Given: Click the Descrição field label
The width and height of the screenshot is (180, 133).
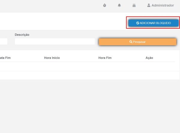Looking at the screenshot, I should coord(22,35).
